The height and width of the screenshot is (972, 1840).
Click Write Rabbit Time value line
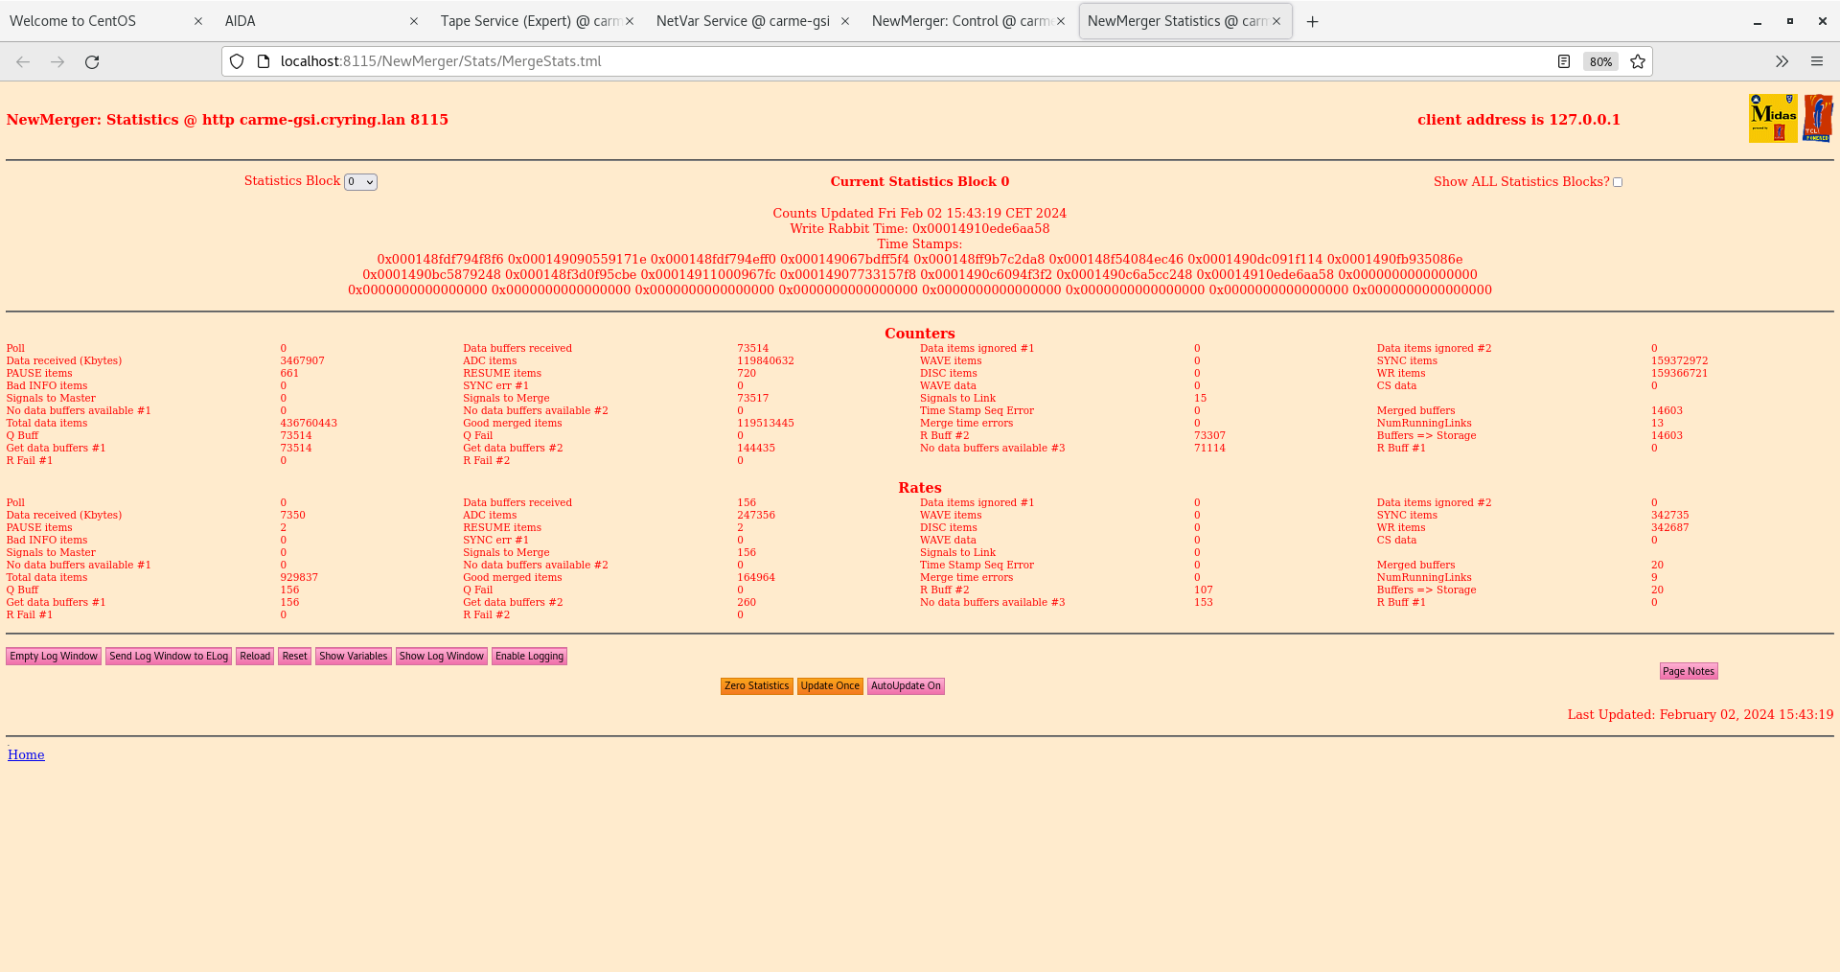[x=920, y=229]
